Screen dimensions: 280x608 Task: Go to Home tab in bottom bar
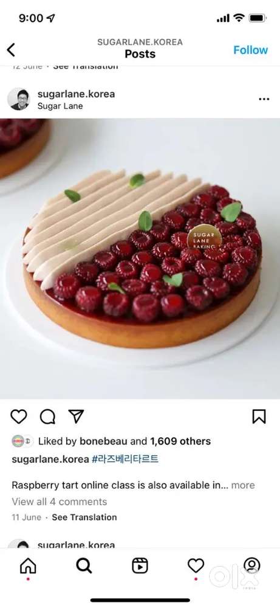point(28,566)
